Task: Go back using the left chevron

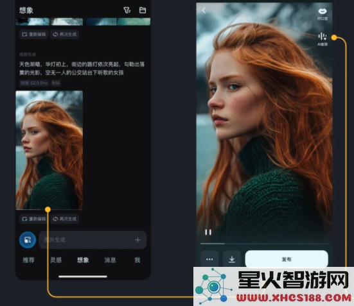Action: (x=204, y=10)
